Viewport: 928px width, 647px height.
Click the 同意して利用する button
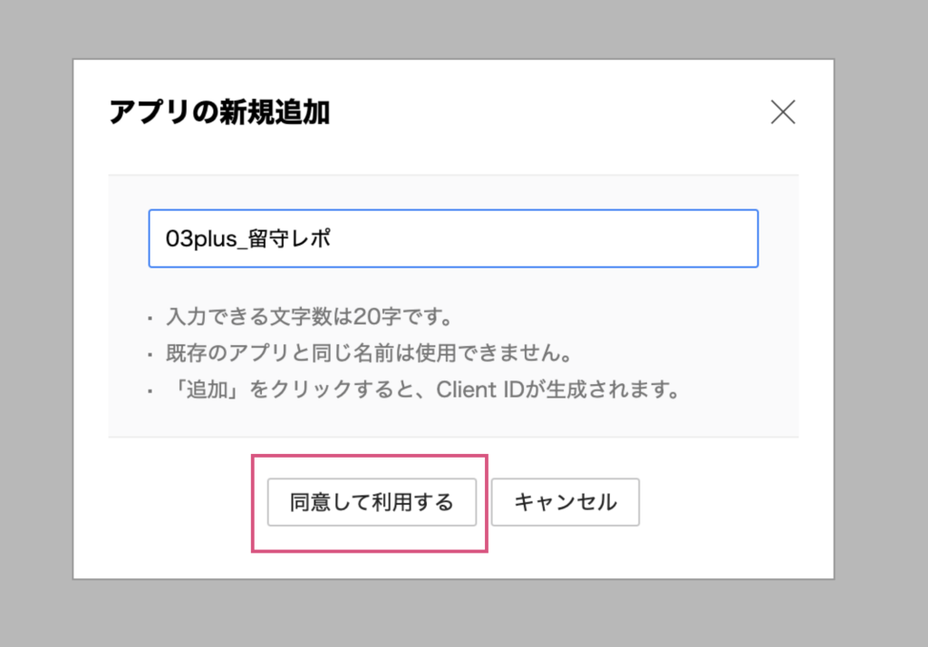372,502
